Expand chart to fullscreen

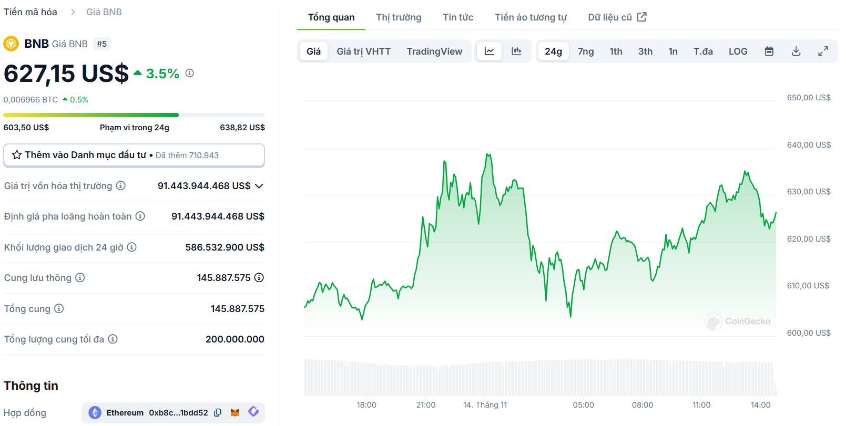click(823, 51)
